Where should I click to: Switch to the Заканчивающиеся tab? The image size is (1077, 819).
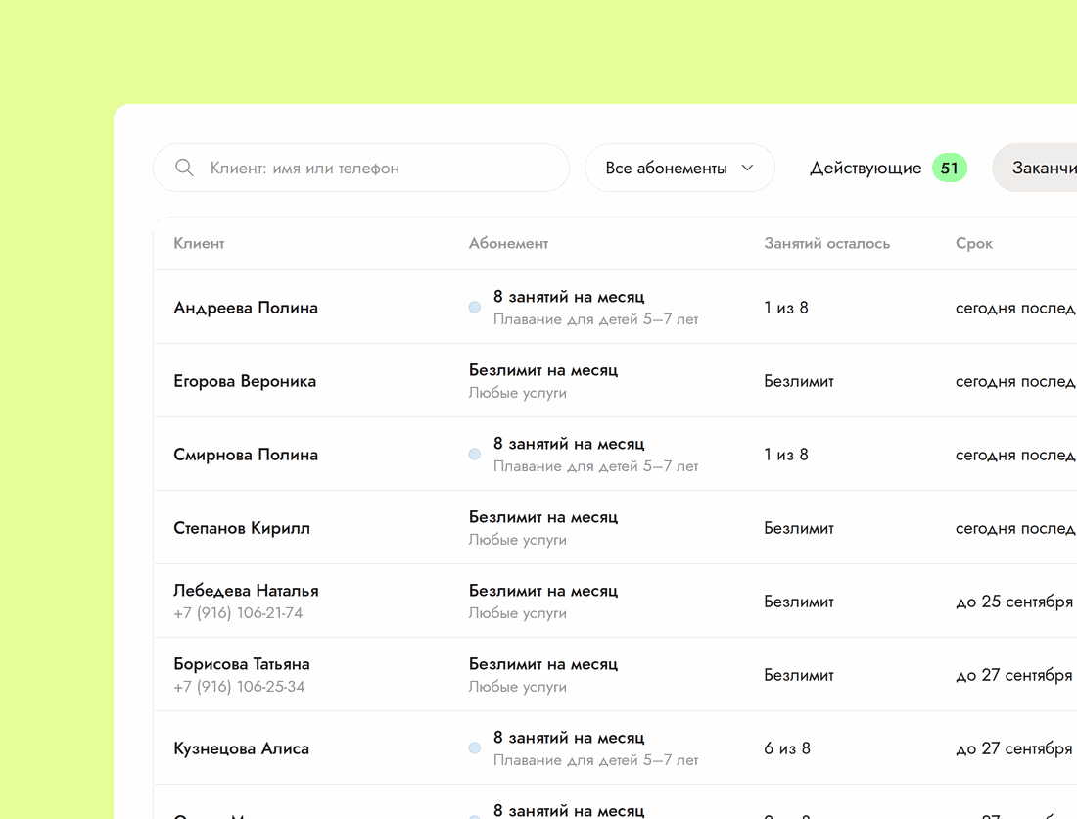[1036, 168]
